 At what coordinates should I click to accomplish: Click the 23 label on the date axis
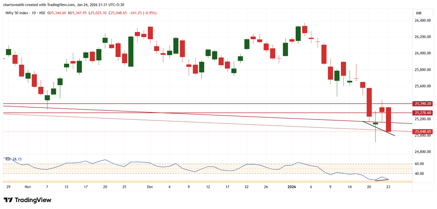click(x=389, y=186)
